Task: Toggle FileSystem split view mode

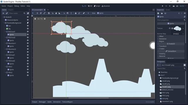Action: point(184,65)
